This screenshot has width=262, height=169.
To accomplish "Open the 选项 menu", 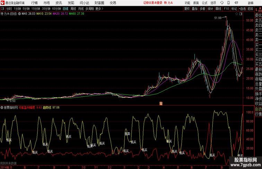I will tap(213, 3).
